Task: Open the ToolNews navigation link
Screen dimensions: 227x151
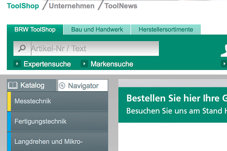Action: [121, 6]
